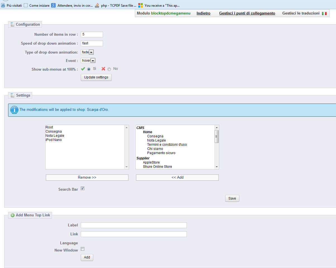
Task: Click the module name blocktopdcmegamenu
Action: [x=171, y=13]
